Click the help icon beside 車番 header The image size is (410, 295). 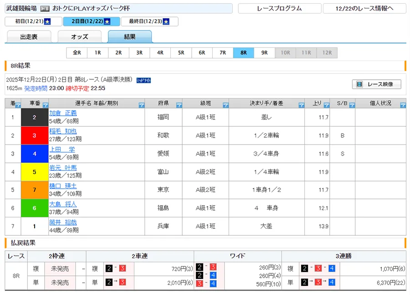pyautogui.click(x=46, y=105)
